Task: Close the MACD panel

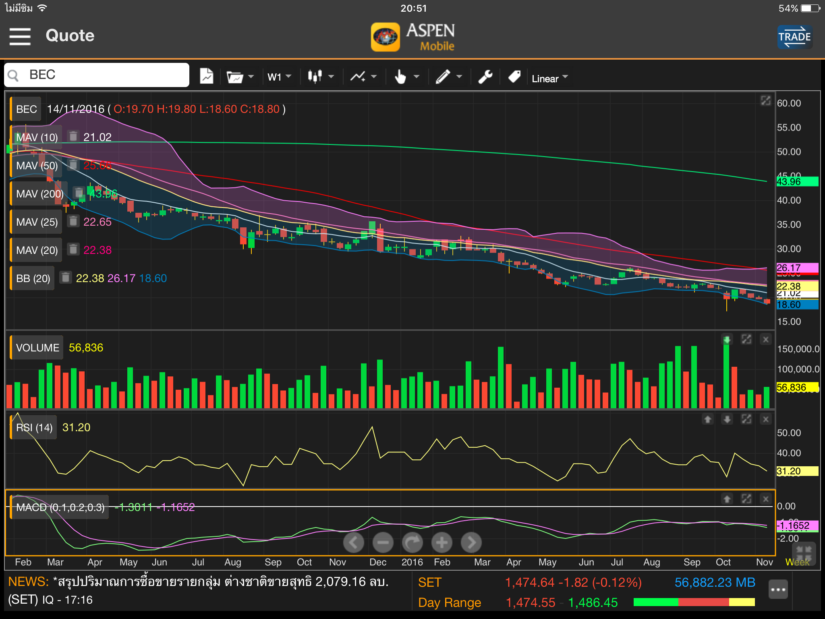Action: (x=766, y=499)
